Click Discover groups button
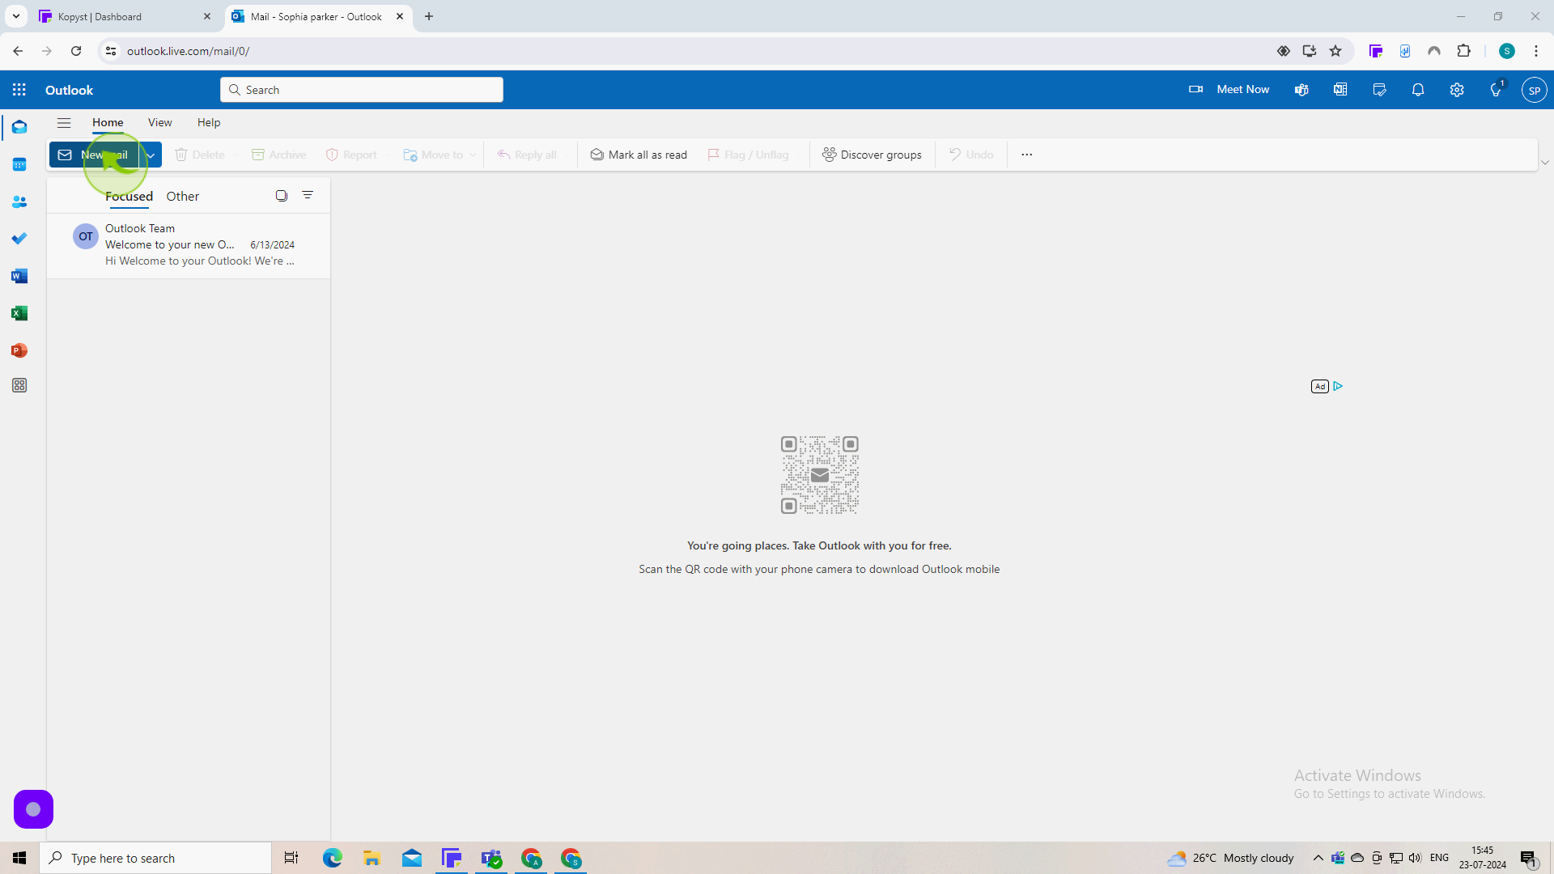The image size is (1554, 874). click(872, 155)
